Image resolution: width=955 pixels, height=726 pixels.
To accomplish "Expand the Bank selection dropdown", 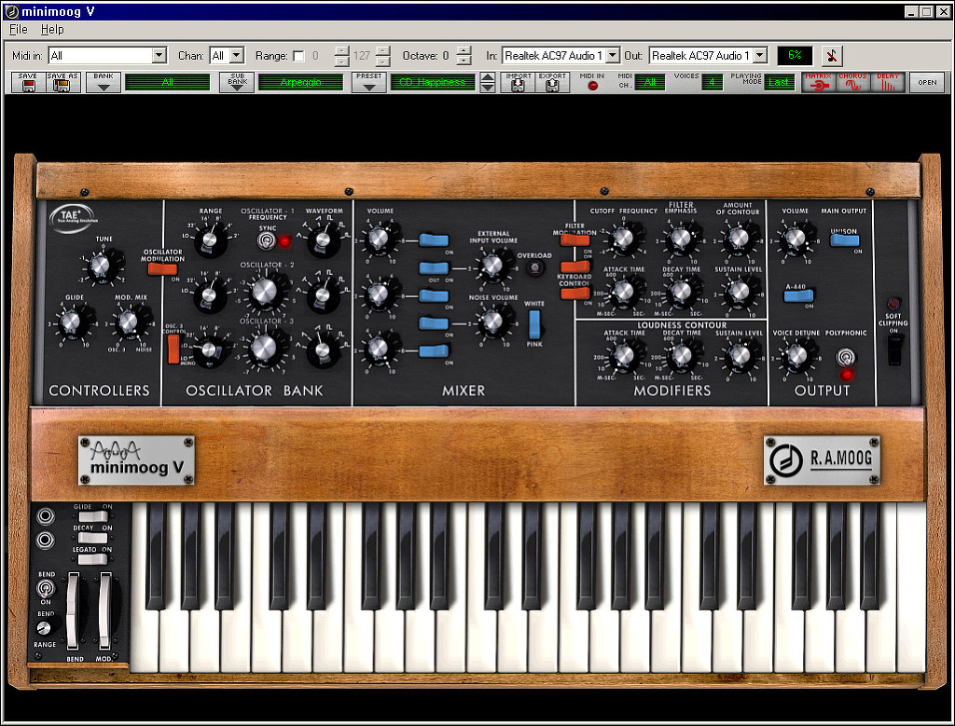I will [x=103, y=86].
